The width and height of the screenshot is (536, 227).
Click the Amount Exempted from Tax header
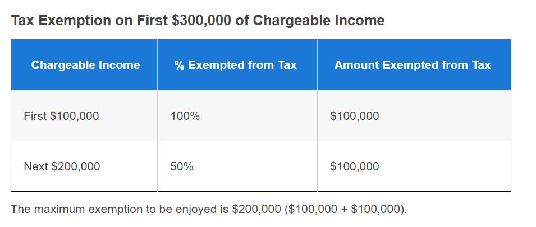pyautogui.click(x=413, y=65)
